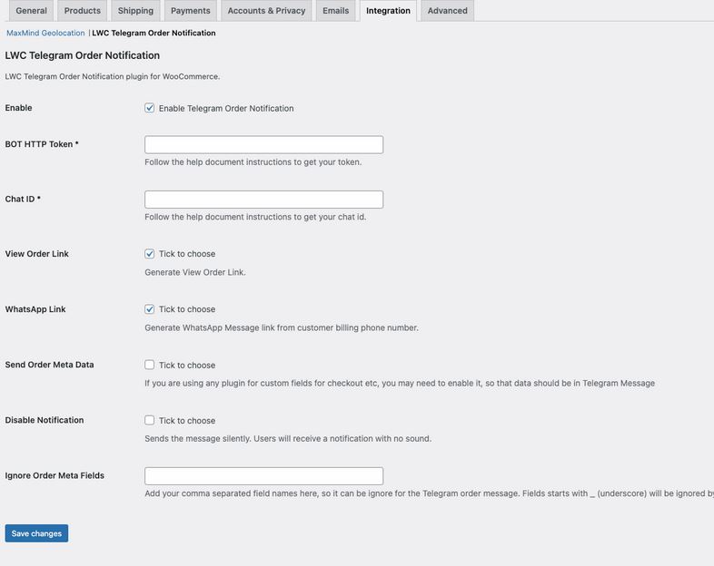This screenshot has width=714, height=566.
Task: Click the 'BOT HTTP Token *' field label
Action: coord(42,144)
